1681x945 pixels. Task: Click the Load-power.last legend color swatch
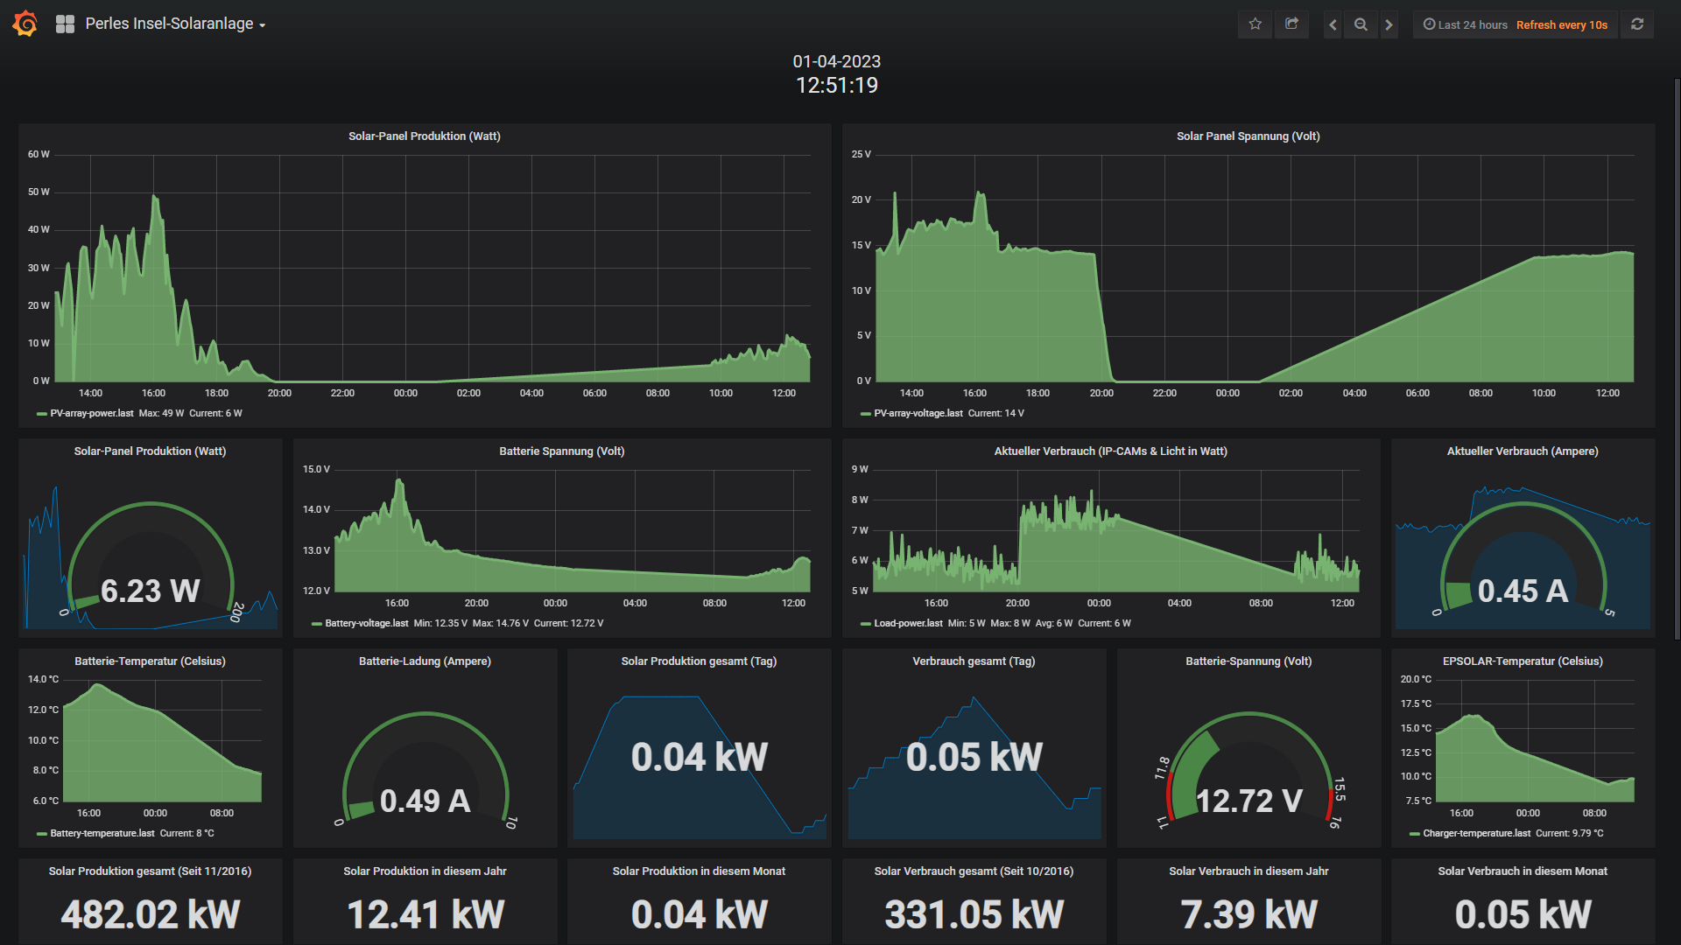(865, 624)
